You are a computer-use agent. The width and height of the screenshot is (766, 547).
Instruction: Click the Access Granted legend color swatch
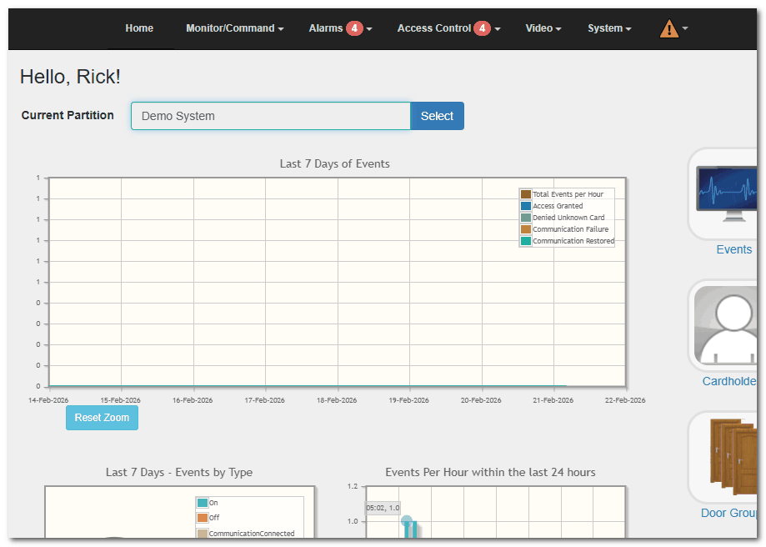click(526, 206)
